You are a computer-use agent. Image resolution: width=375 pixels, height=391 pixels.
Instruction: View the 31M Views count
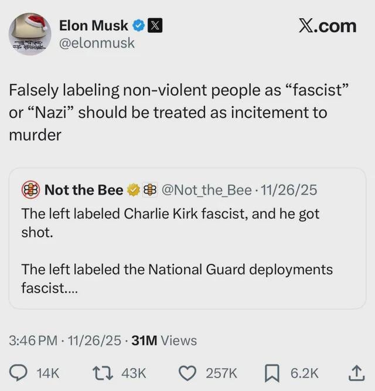tap(164, 341)
